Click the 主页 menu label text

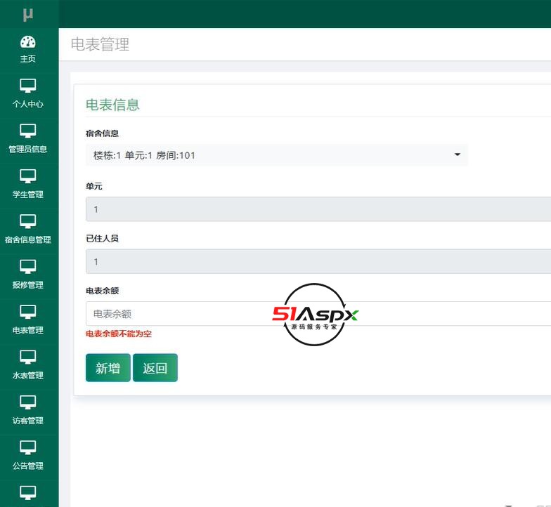pos(28,59)
